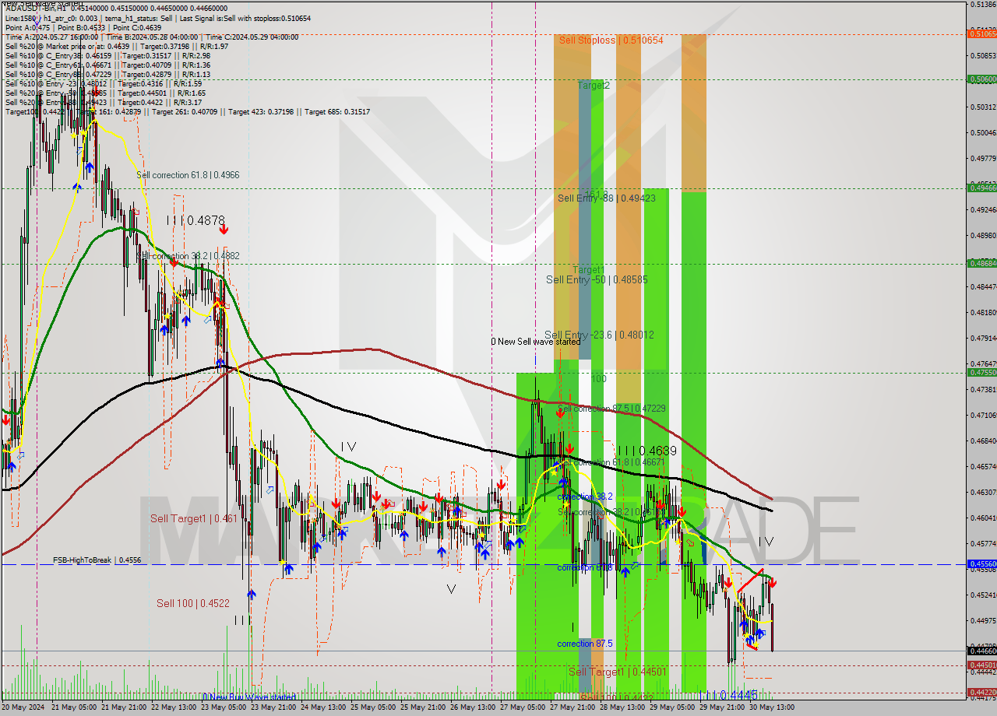Click the 'Sell Entry -88 | 0.49423' label
This screenshot has width=997, height=716.
pos(607,198)
